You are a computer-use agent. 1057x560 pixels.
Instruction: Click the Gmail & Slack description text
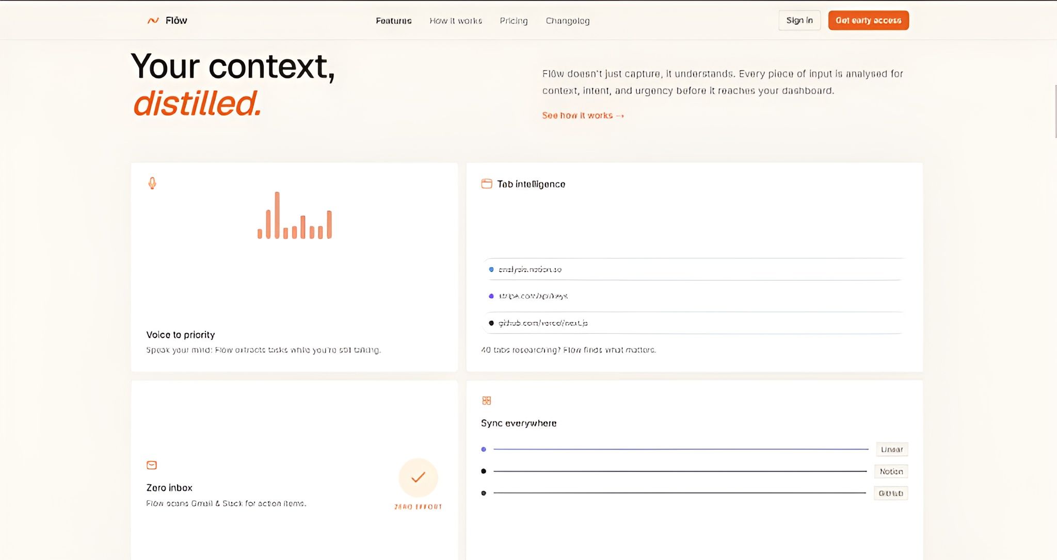click(226, 503)
